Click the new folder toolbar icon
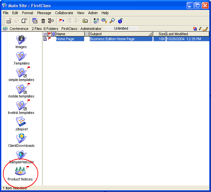This screenshot has height=192, width=211. click(x=85, y=21)
